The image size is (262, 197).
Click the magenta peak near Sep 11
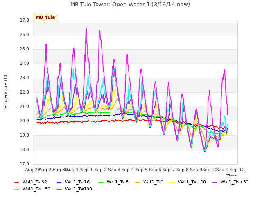[x=225, y=70]
